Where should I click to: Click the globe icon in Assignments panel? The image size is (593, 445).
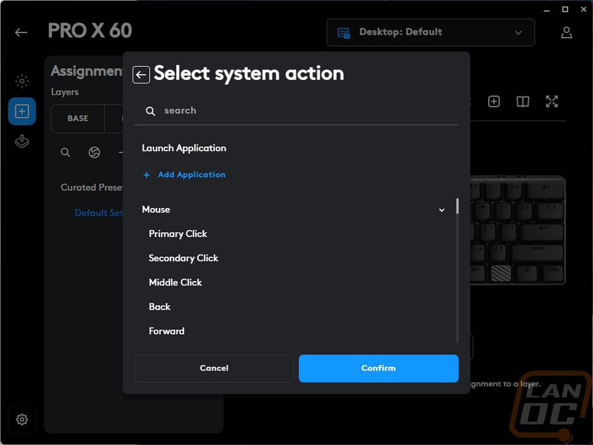coord(94,153)
